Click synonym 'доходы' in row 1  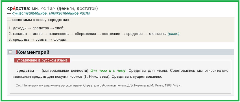[19, 28]
